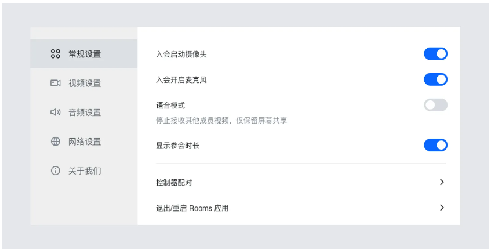Switch to the 视频设置 tab

click(x=85, y=83)
